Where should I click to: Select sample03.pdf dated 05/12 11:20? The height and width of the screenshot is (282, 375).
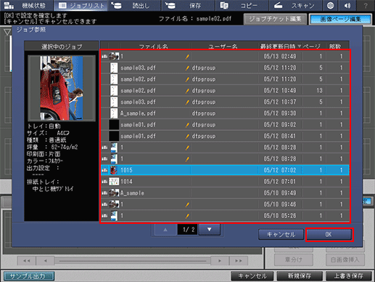[x=225, y=68]
